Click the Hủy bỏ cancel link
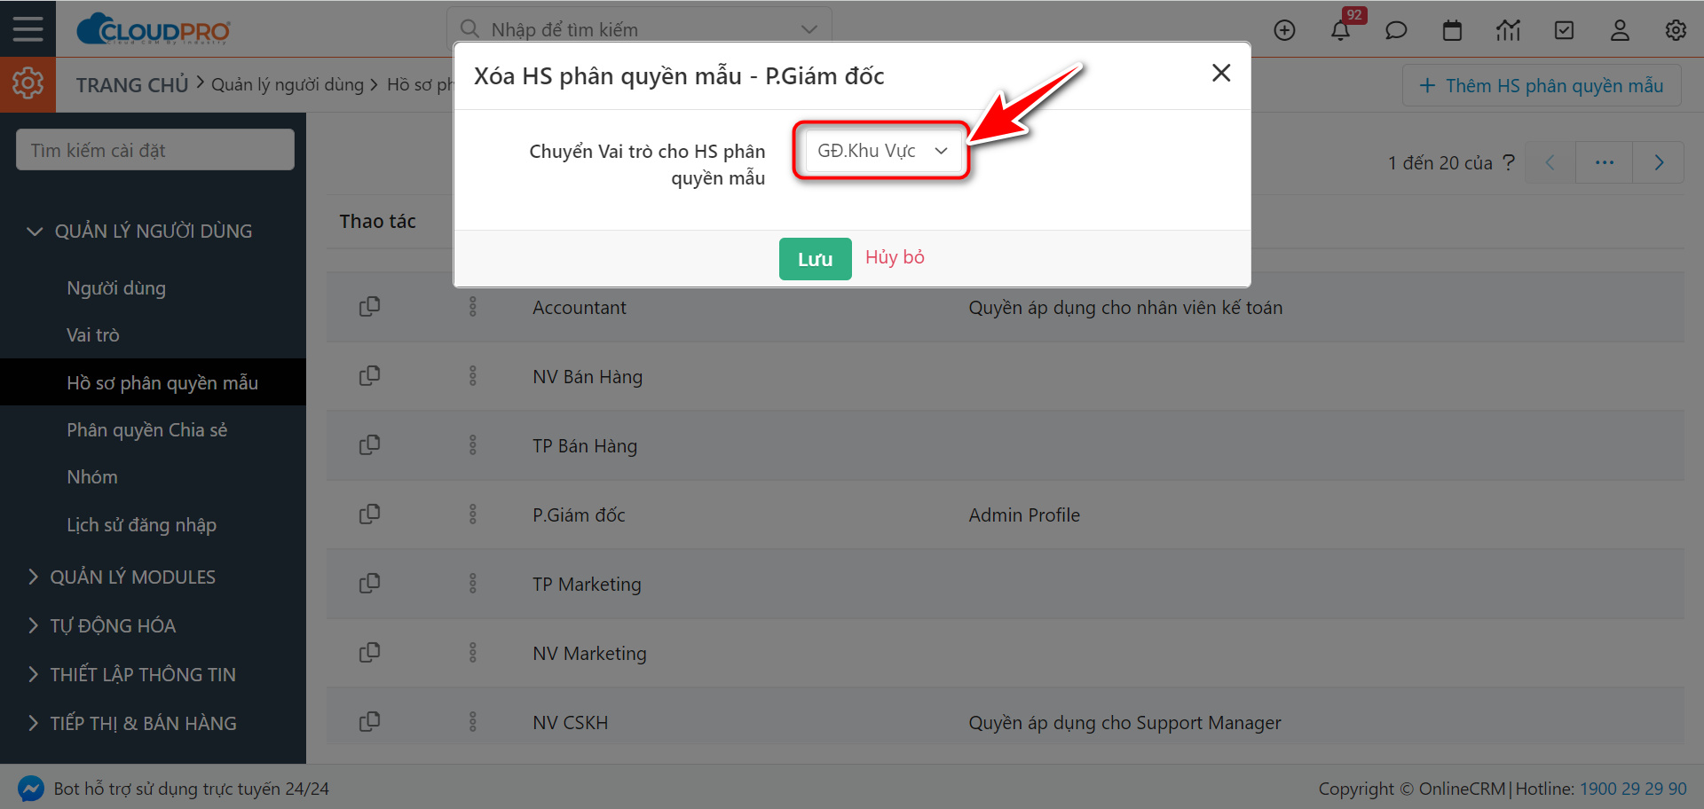This screenshot has width=1704, height=809. 895,257
